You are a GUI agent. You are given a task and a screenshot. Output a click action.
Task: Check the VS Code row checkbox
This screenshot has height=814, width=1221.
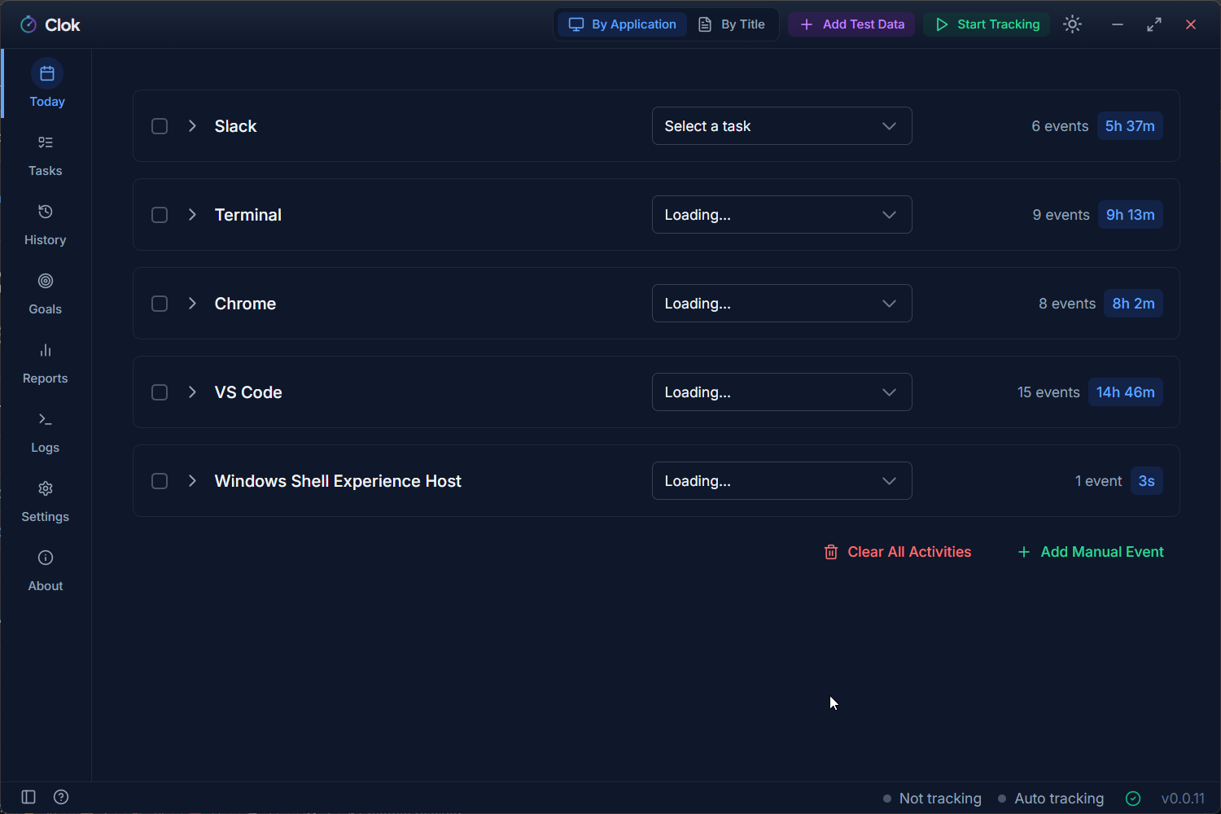(x=160, y=392)
